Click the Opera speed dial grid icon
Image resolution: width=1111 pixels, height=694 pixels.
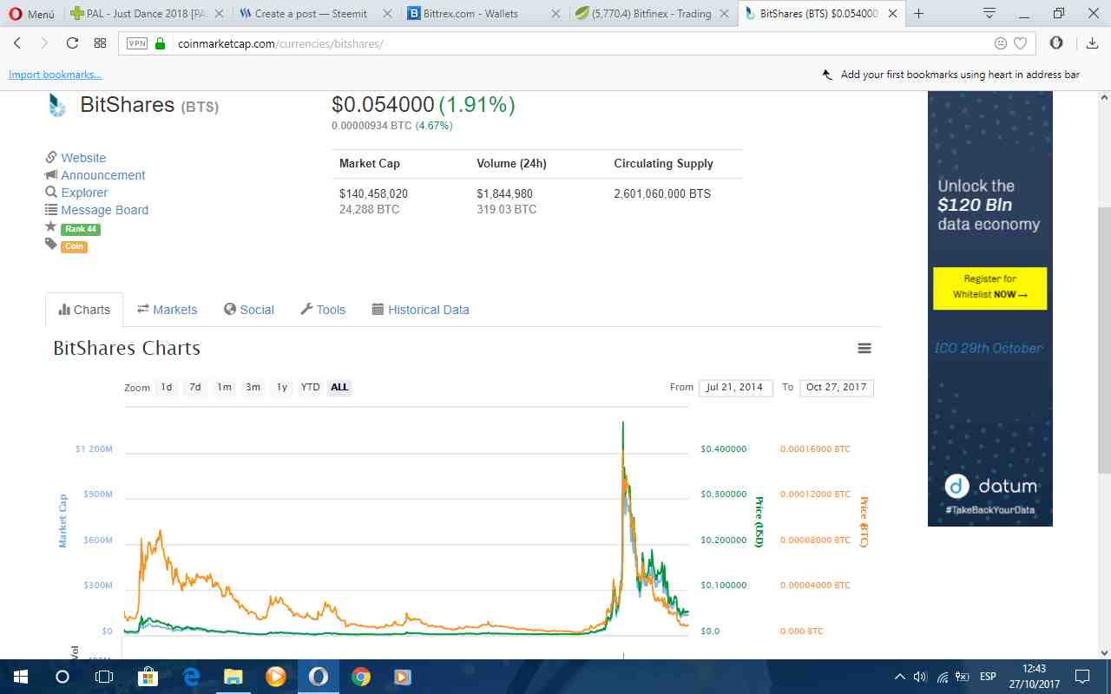100,43
